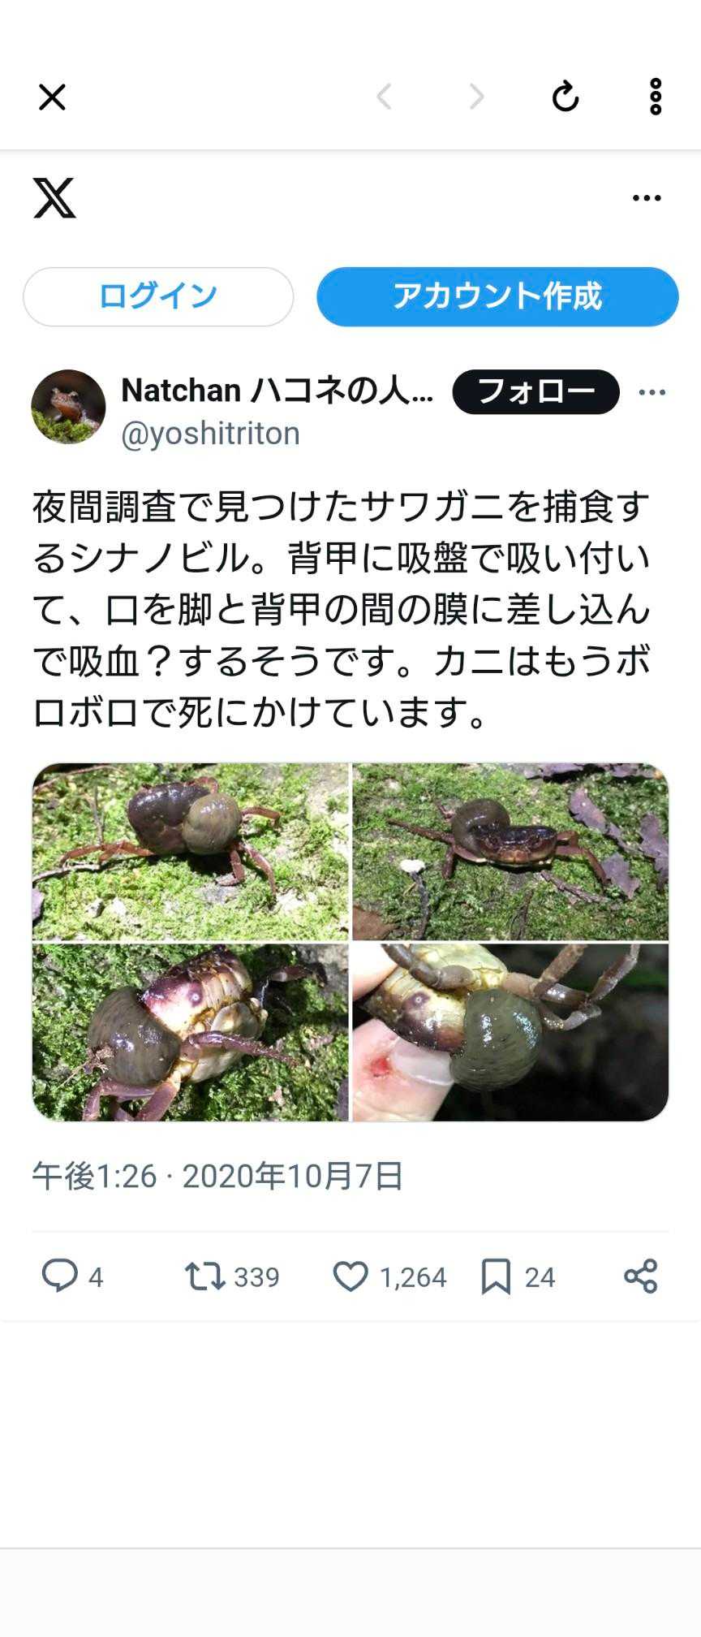
Task: Open the 午後1:26 2020年10月7日 timestamp
Action: point(217,1176)
